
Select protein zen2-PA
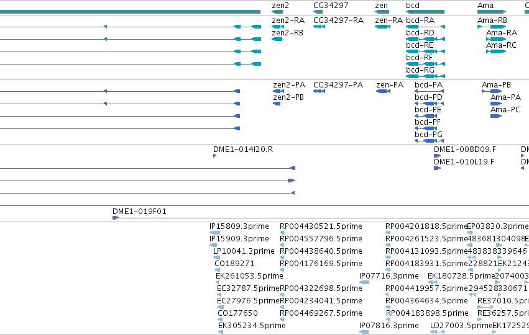coord(278,91)
